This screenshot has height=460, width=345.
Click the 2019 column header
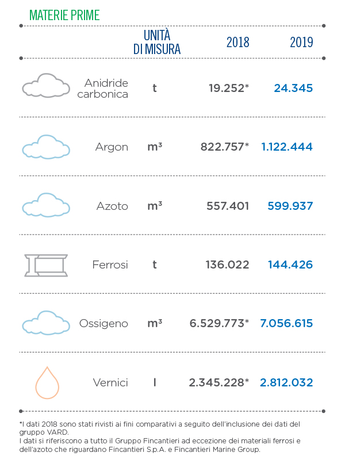coord(301,42)
